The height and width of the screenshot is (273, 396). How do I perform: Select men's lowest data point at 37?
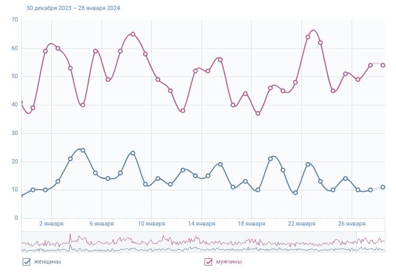tap(258, 113)
